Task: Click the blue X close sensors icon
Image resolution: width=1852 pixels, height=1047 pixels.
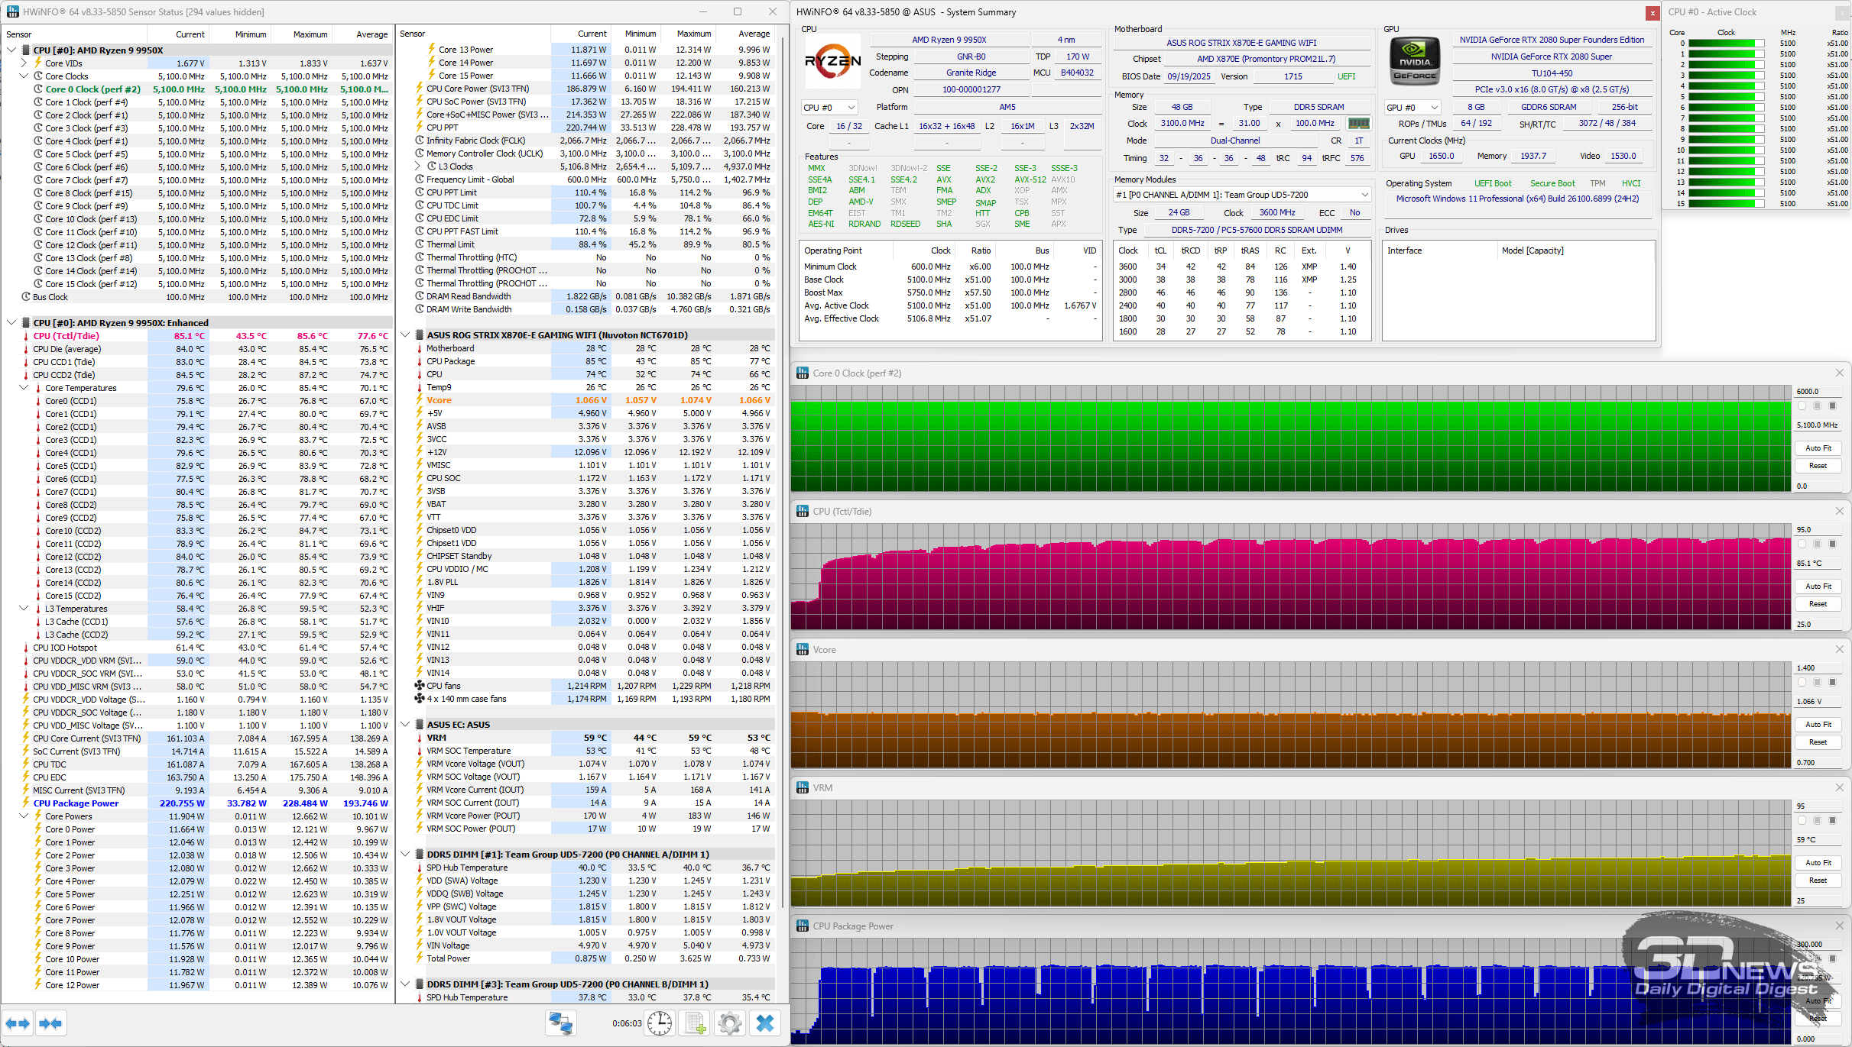Action: (764, 1023)
